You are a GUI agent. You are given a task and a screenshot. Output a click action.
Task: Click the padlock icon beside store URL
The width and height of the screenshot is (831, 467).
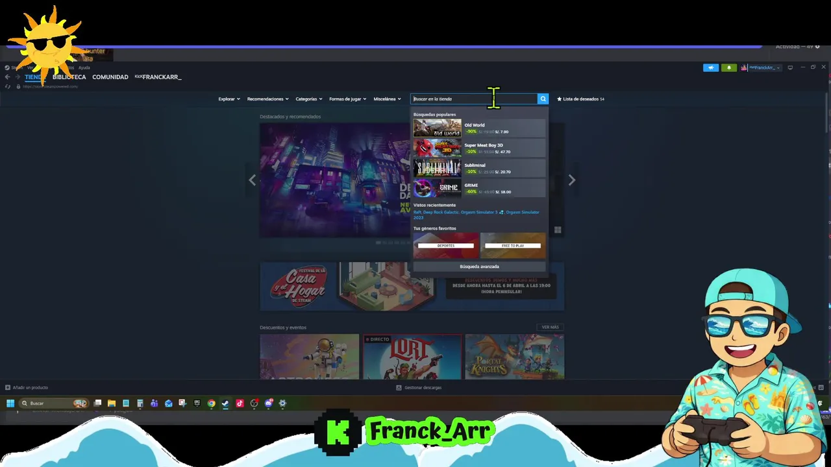click(x=18, y=86)
